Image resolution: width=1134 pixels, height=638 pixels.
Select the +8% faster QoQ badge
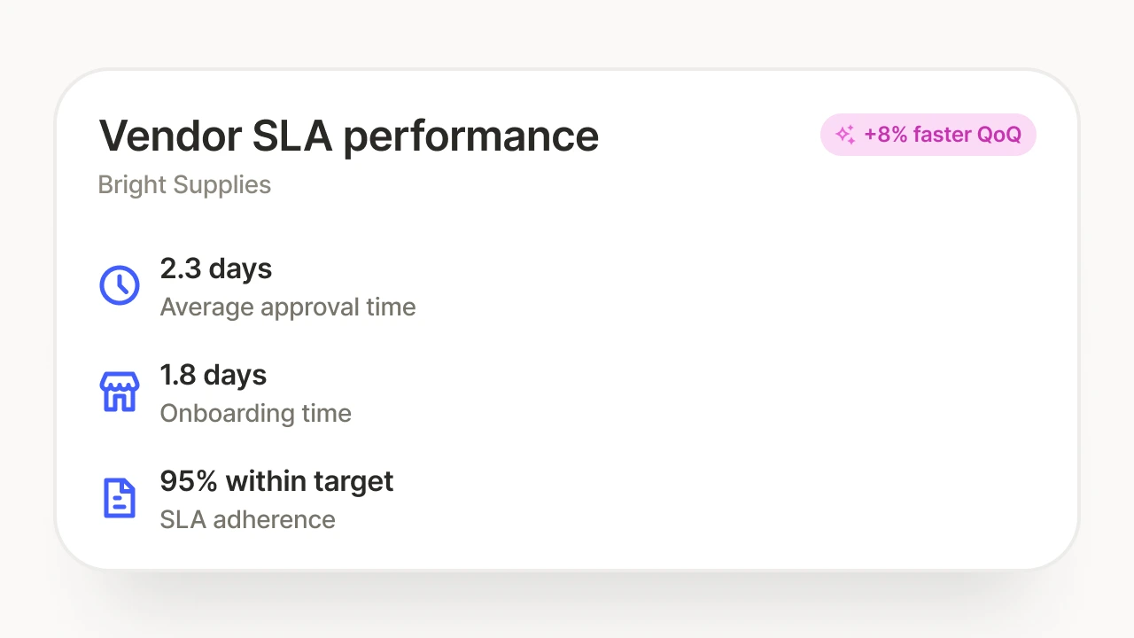[x=928, y=135]
